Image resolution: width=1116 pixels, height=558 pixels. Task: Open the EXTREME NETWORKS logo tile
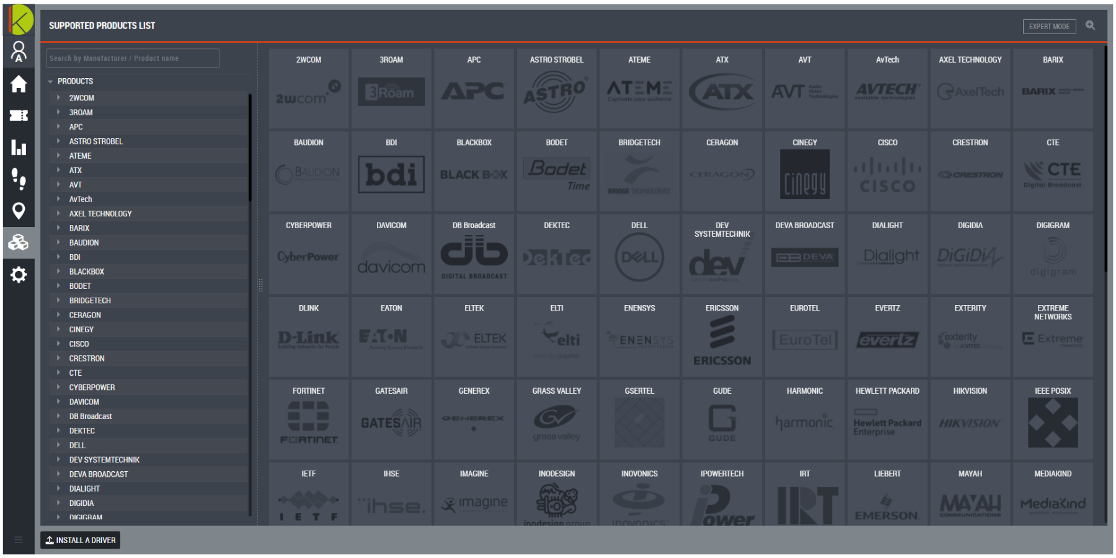[1053, 337]
